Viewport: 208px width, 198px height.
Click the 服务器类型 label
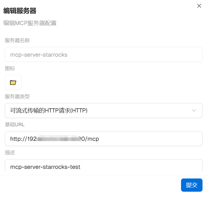[x=17, y=97]
